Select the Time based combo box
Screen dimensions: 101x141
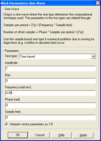pyautogui.click(x=57, y=57)
